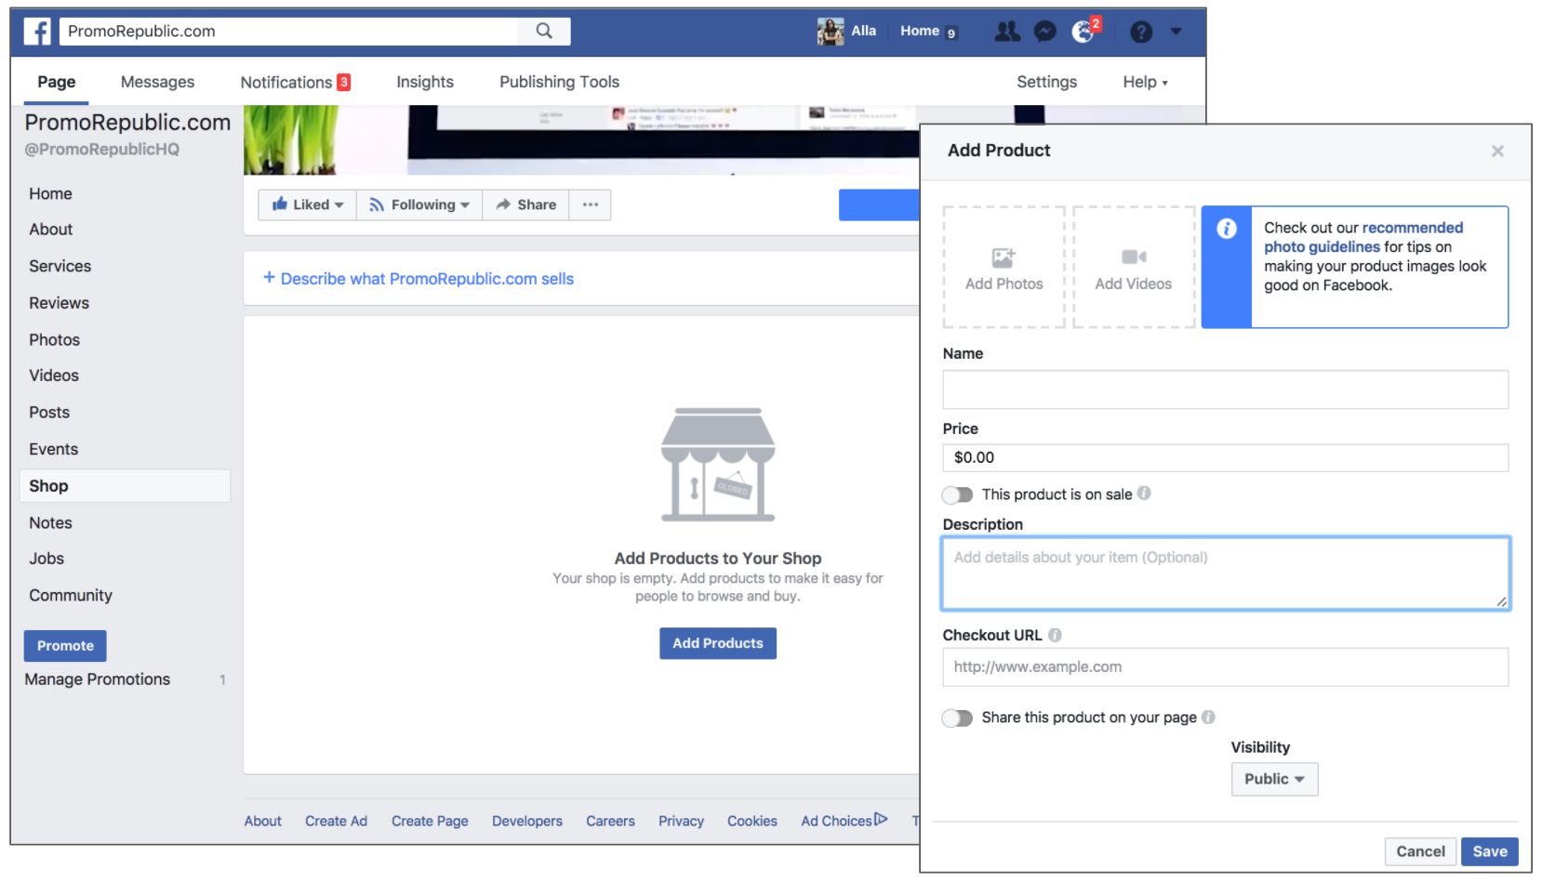Click the PromoRepublic.com search box

pyautogui.click(x=288, y=32)
